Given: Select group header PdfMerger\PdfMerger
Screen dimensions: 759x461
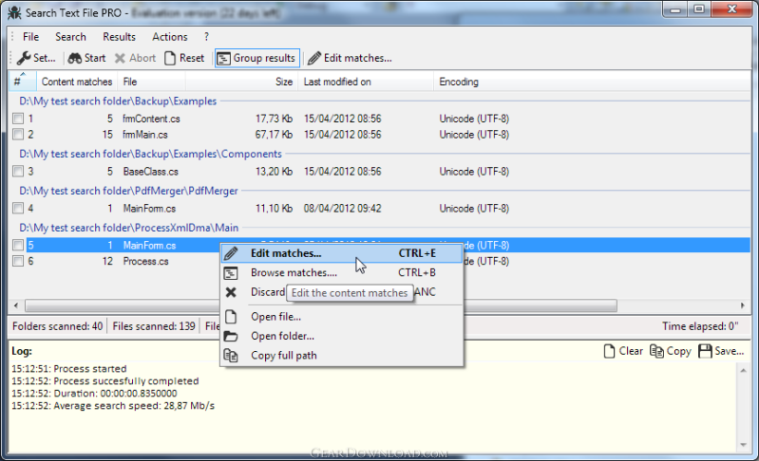Looking at the screenshot, I should point(128,191).
